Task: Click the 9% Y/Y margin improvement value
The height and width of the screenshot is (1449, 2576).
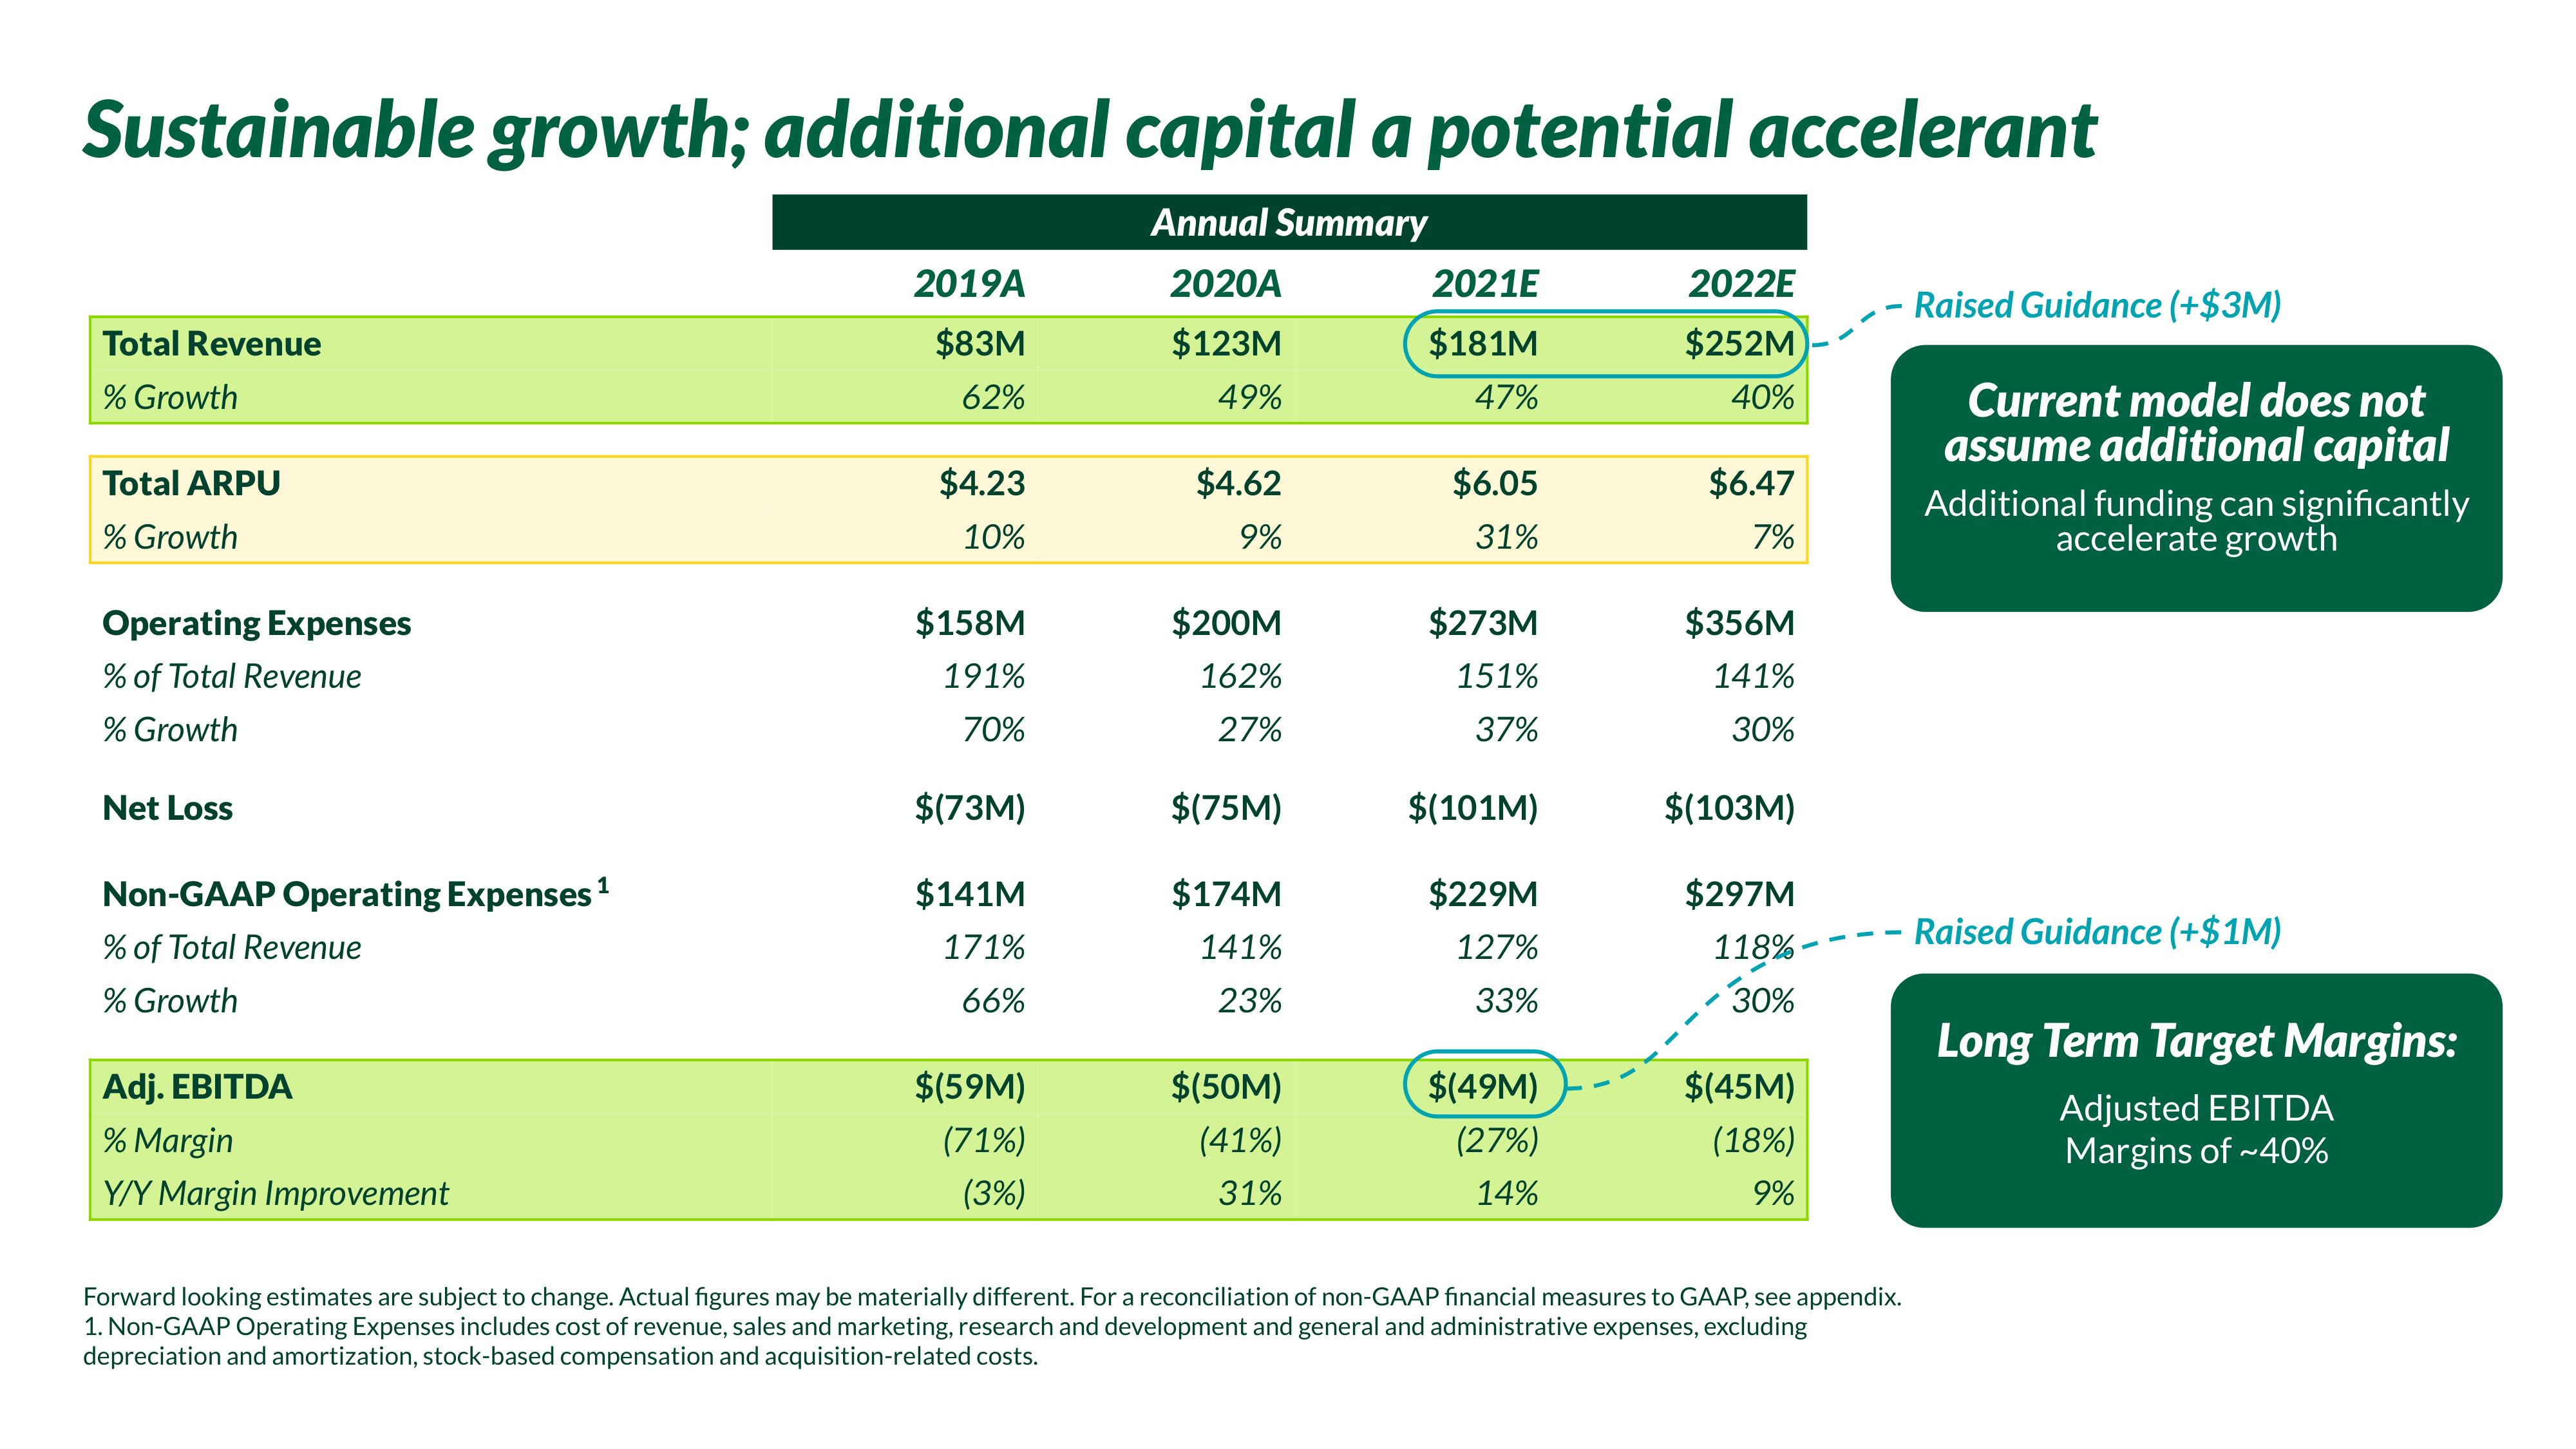Action: [x=1773, y=1194]
